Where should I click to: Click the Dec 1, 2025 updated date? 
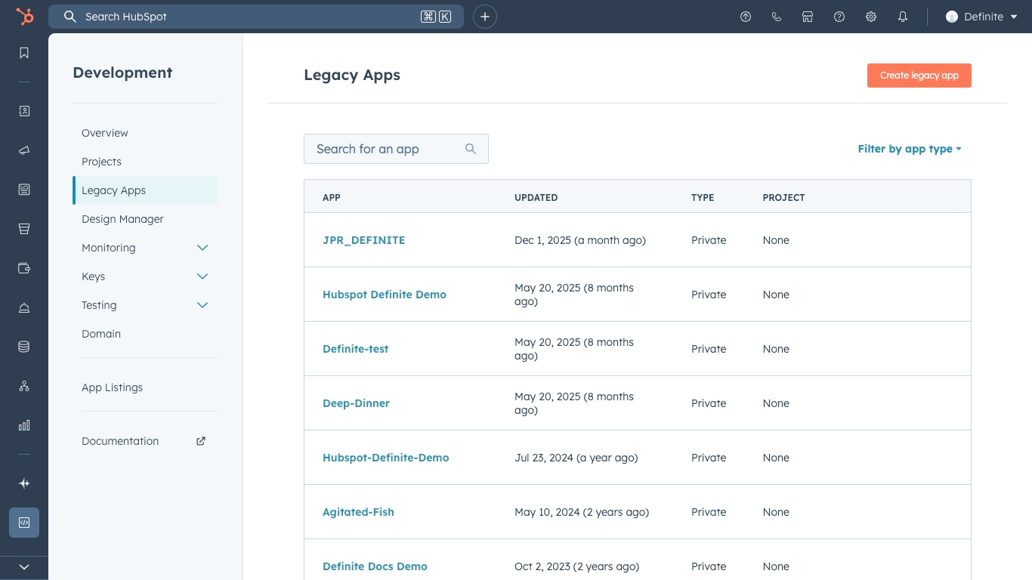[580, 240]
